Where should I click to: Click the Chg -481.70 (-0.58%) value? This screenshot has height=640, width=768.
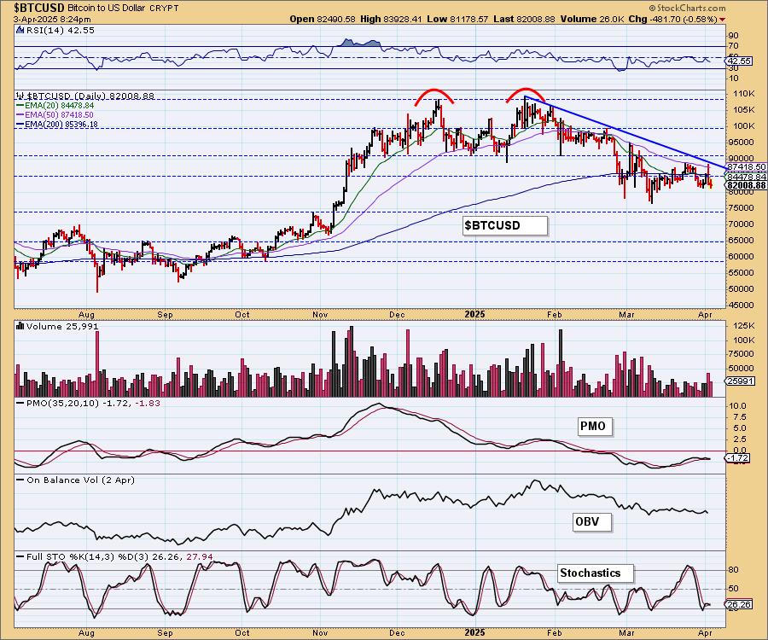click(673, 19)
